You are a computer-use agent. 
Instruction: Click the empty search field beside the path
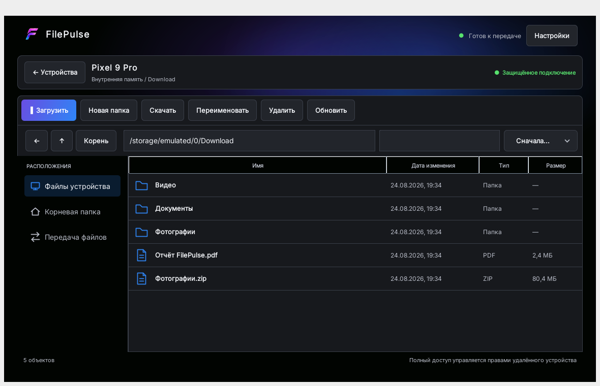pos(439,141)
